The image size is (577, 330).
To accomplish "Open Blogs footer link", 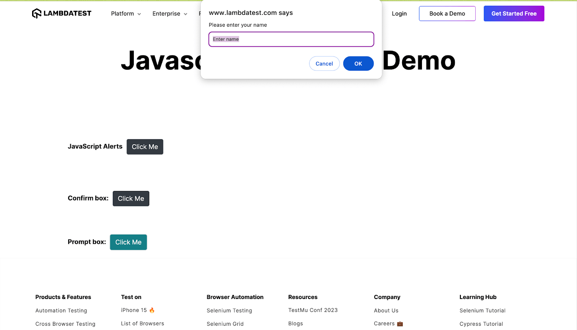I will (296, 324).
